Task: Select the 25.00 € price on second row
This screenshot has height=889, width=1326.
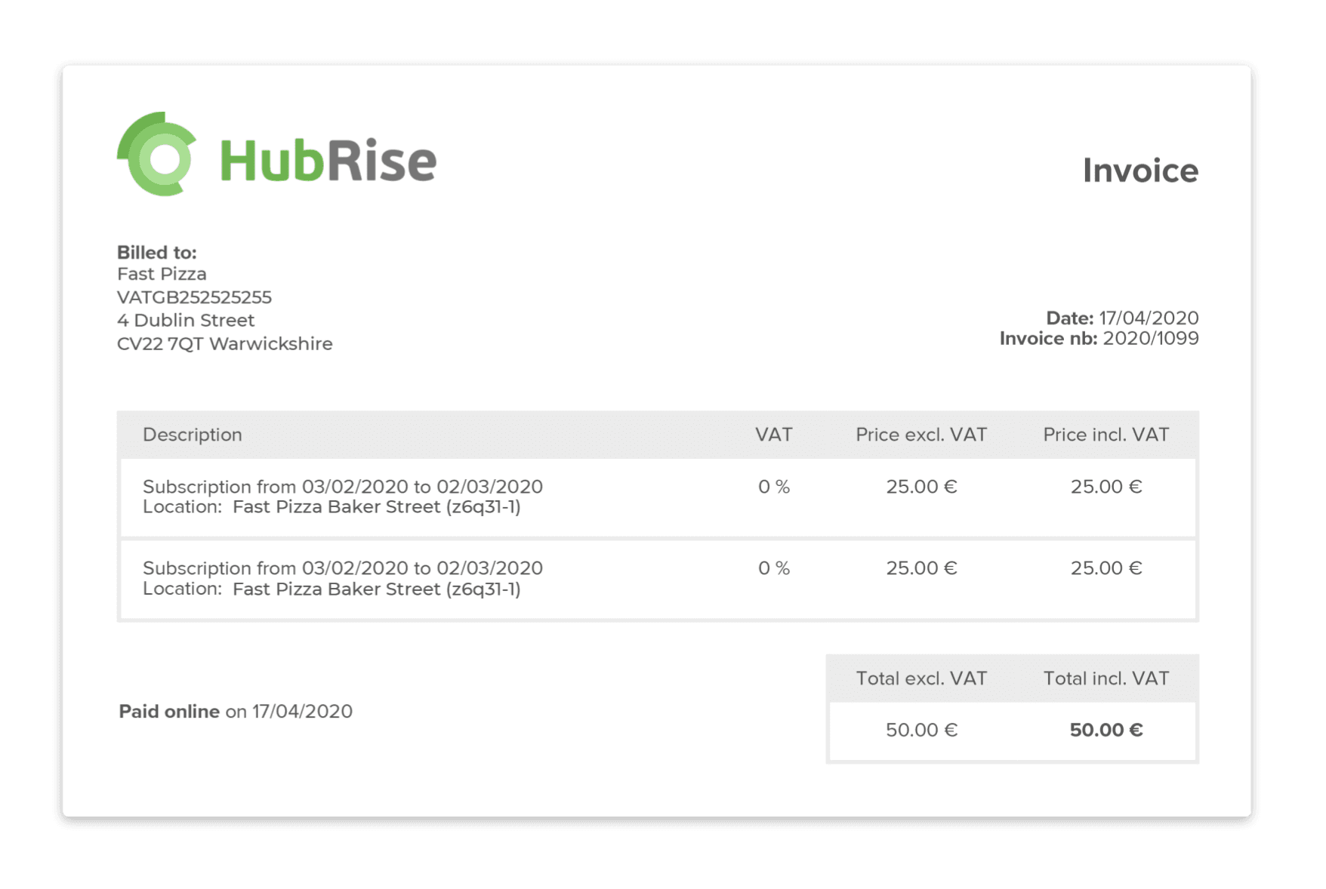Action: pyautogui.click(x=920, y=568)
